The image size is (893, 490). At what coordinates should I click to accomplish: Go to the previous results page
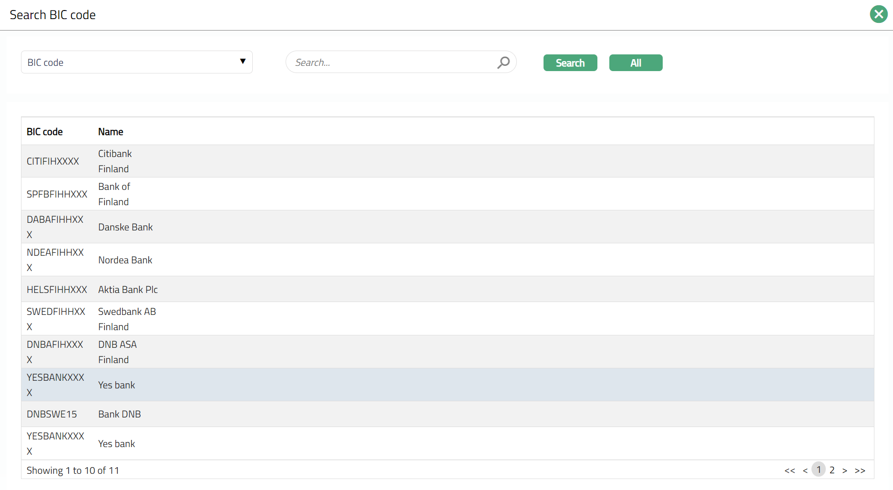coord(805,470)
